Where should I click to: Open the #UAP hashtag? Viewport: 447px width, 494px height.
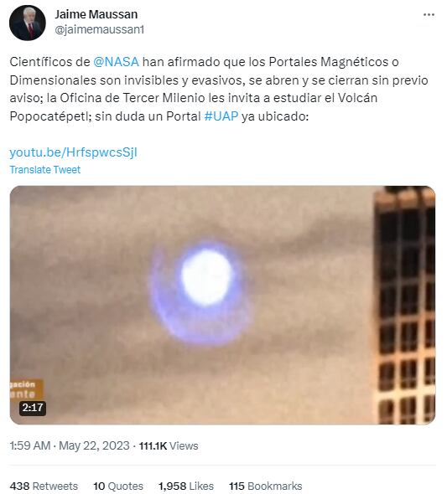point(221,116)
